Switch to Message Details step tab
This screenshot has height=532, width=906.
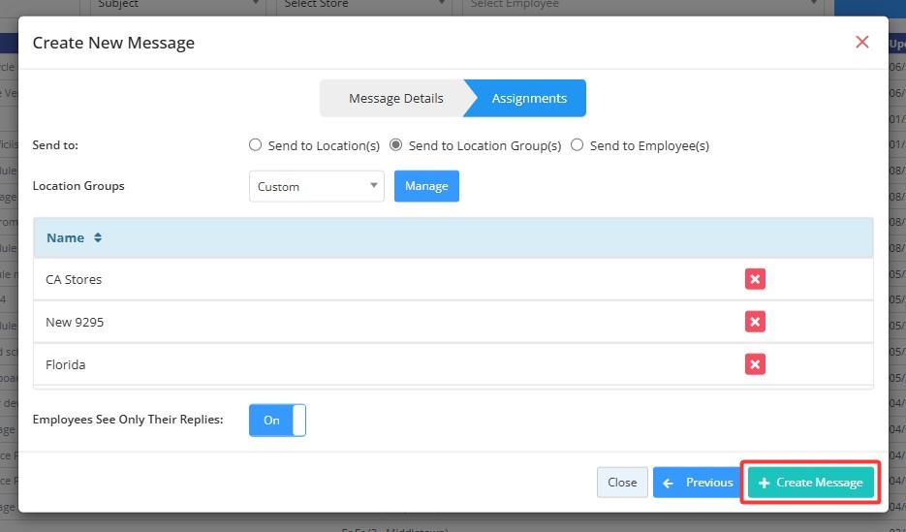click(x=395, y=98)
